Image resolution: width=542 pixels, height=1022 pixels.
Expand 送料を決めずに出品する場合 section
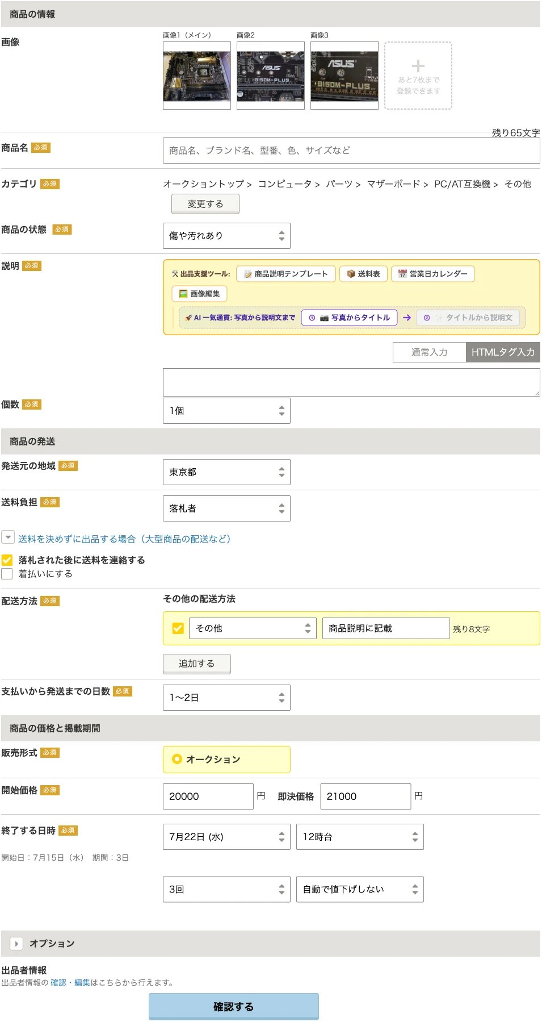point(8,537)
